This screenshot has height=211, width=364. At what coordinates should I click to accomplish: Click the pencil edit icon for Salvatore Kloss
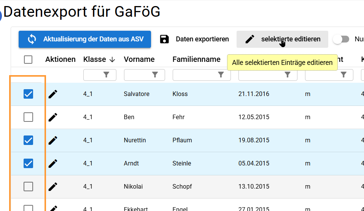click(x=53, y=94)
